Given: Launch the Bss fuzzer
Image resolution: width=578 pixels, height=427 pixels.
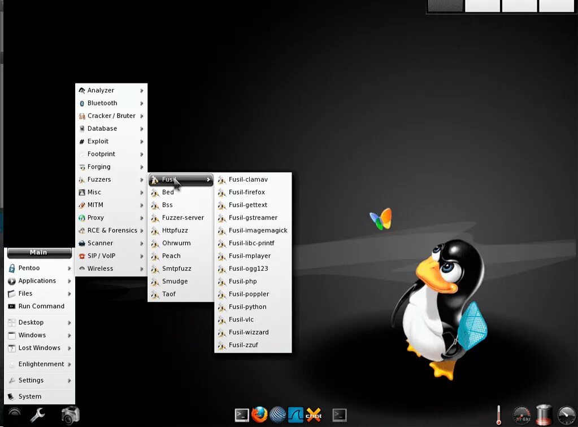Looking at the screenshot, I should [181, 205].
